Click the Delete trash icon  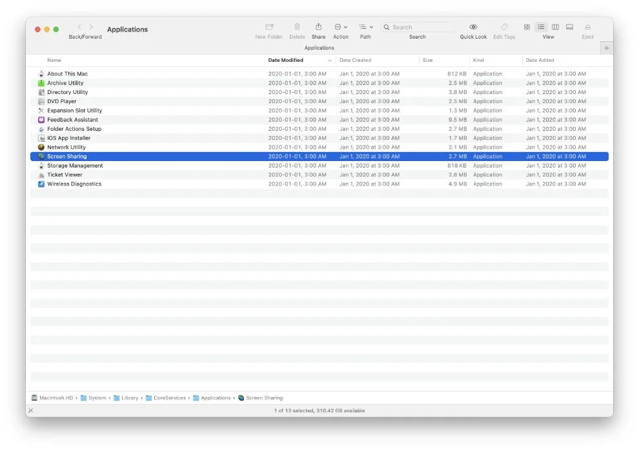[x=297, y=27]
